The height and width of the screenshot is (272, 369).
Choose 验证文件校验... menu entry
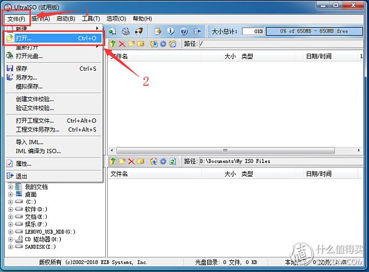[x=54, y=108]
